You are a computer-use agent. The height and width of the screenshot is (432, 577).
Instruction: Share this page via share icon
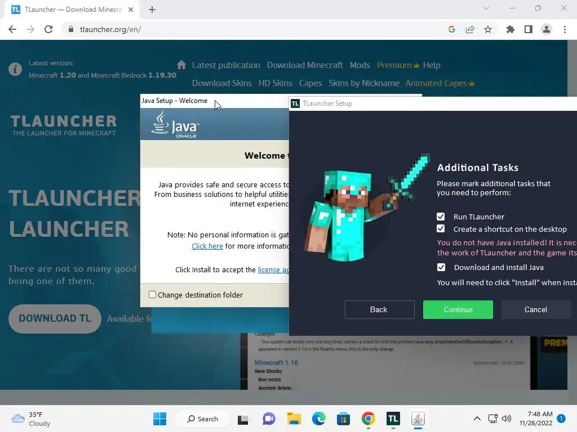click(x=470, y=29)
